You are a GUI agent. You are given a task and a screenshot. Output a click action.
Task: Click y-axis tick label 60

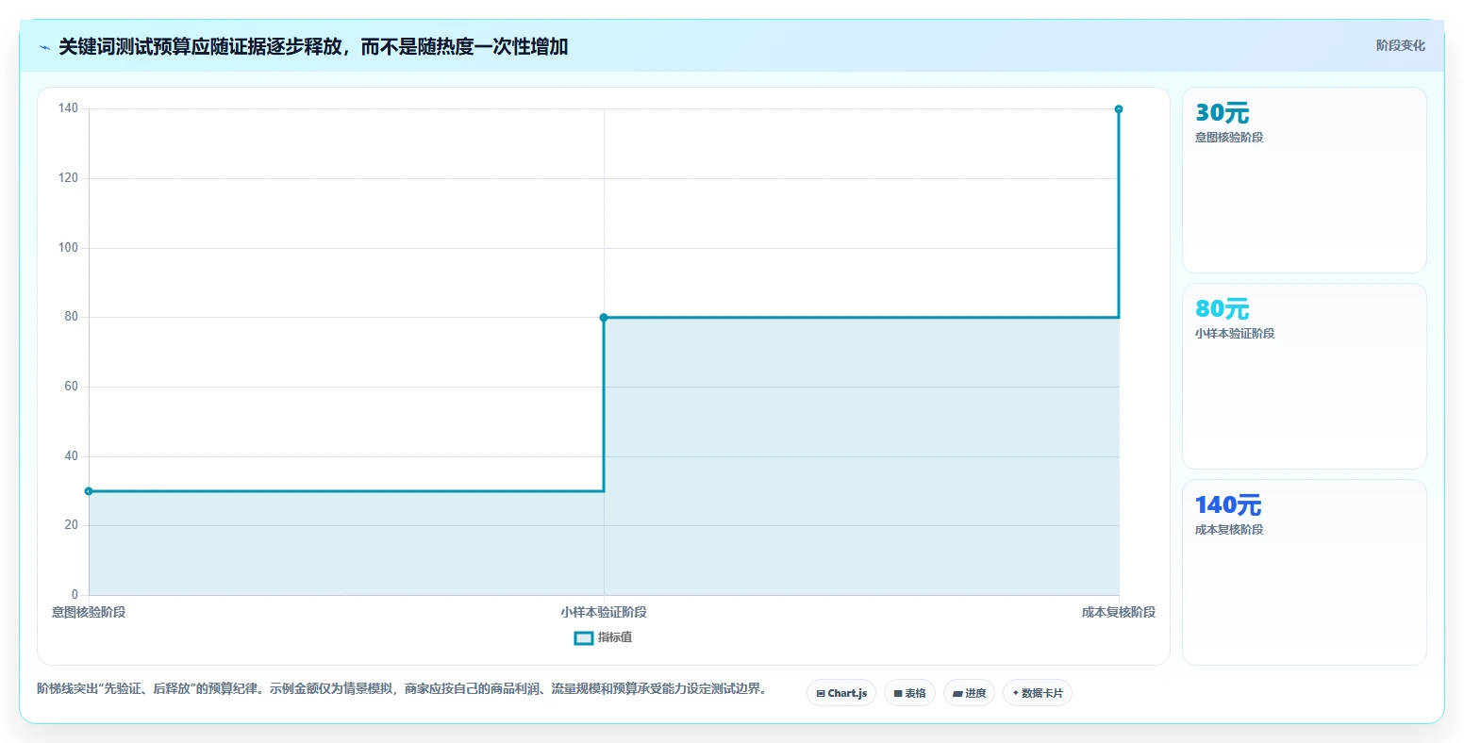point(71,387)
